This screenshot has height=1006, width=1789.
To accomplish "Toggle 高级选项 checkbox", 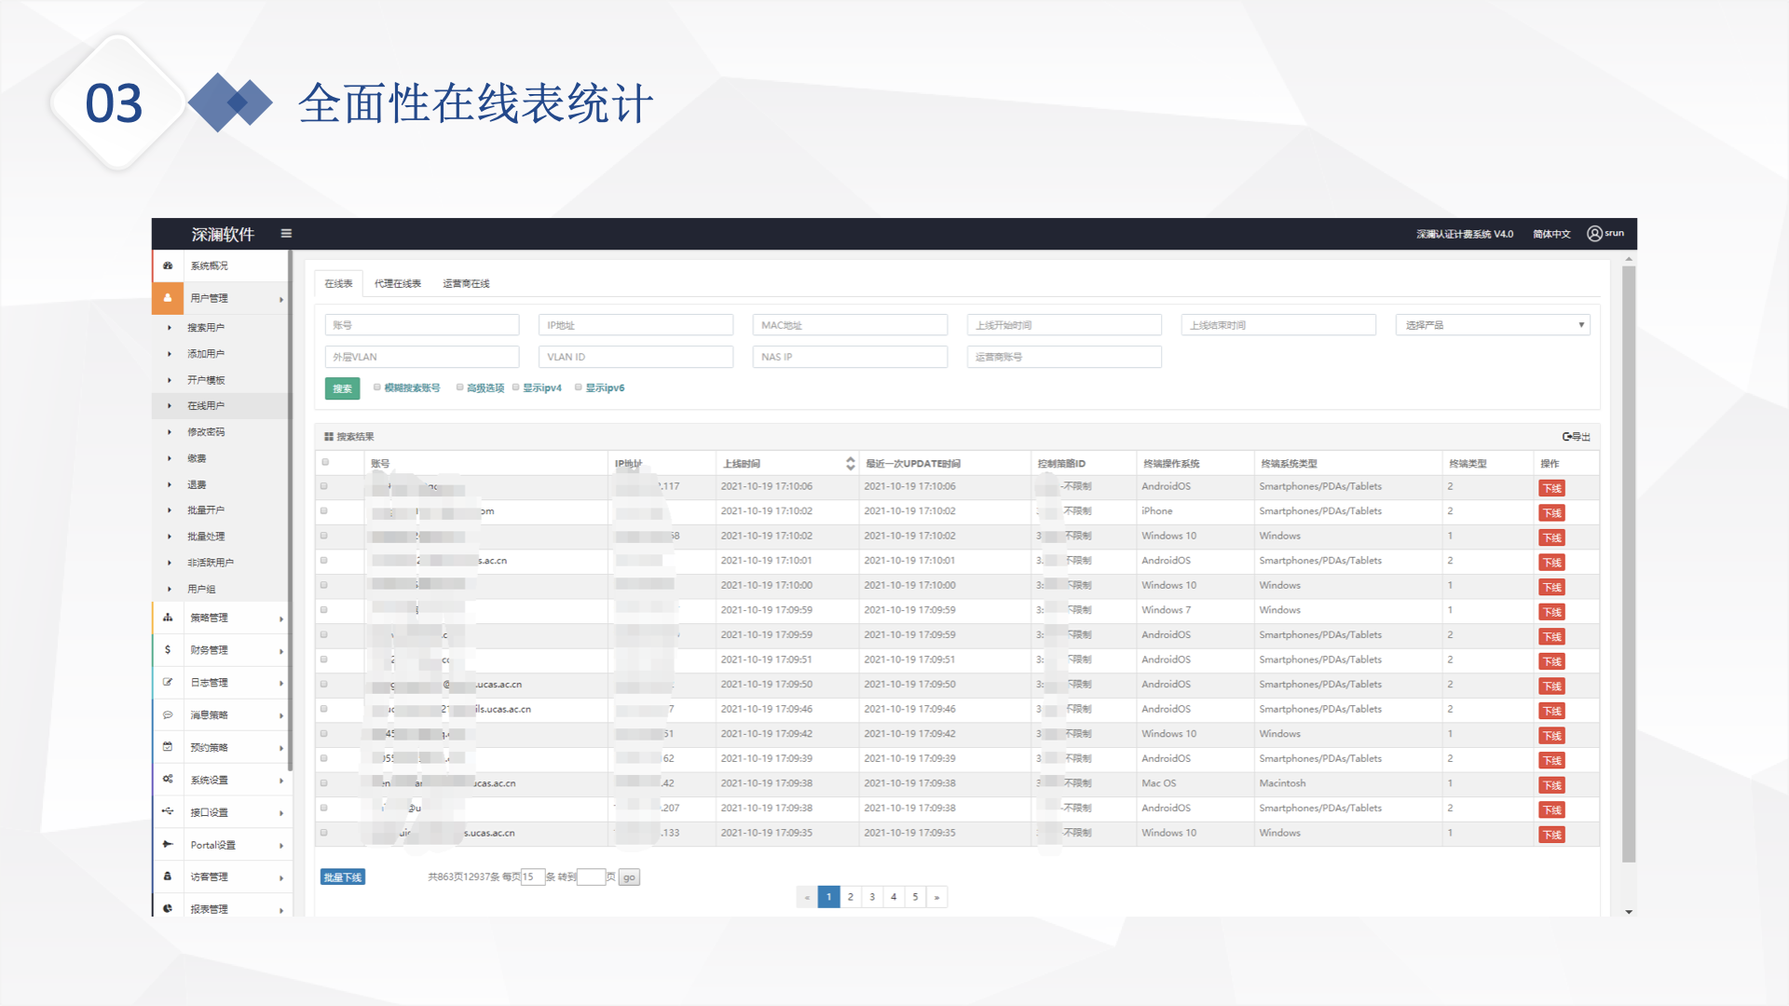I will pyautogui.click(x=459, y=387).
